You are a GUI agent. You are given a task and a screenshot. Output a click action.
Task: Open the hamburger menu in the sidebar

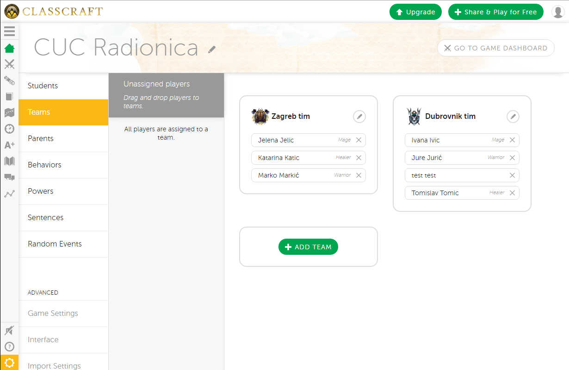point(9,31)
